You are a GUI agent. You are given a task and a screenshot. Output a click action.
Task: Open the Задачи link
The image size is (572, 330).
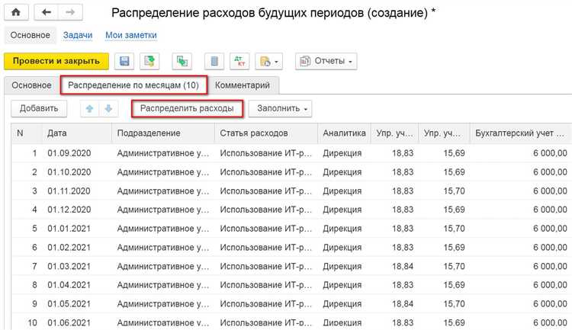(78, 35)
